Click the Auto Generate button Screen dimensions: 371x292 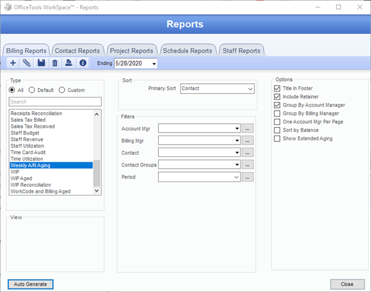30,284
